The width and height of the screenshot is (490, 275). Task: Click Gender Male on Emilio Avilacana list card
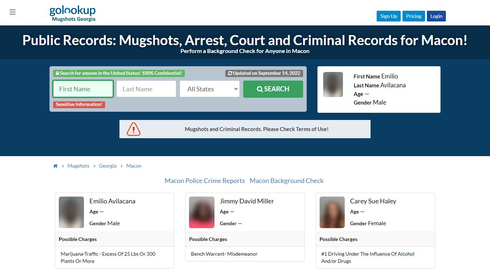pyautogui.click(x=105, y=223)
